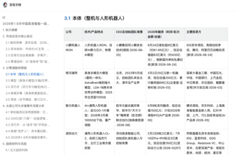Click the 国家大基金三期 investors cell
The image size is (236, 155).
[206, 85]
